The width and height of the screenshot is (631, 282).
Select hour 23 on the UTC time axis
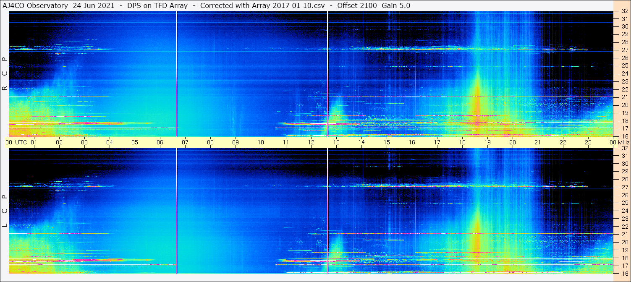[588, 142]
